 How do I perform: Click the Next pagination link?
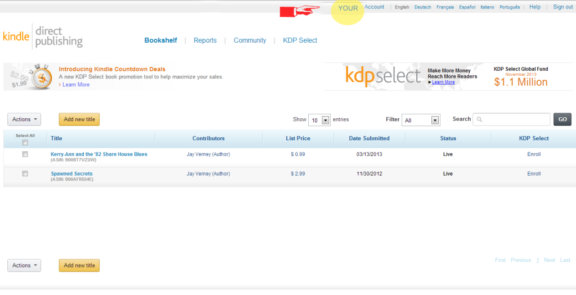pyautogui.click(x=550, y=260)
